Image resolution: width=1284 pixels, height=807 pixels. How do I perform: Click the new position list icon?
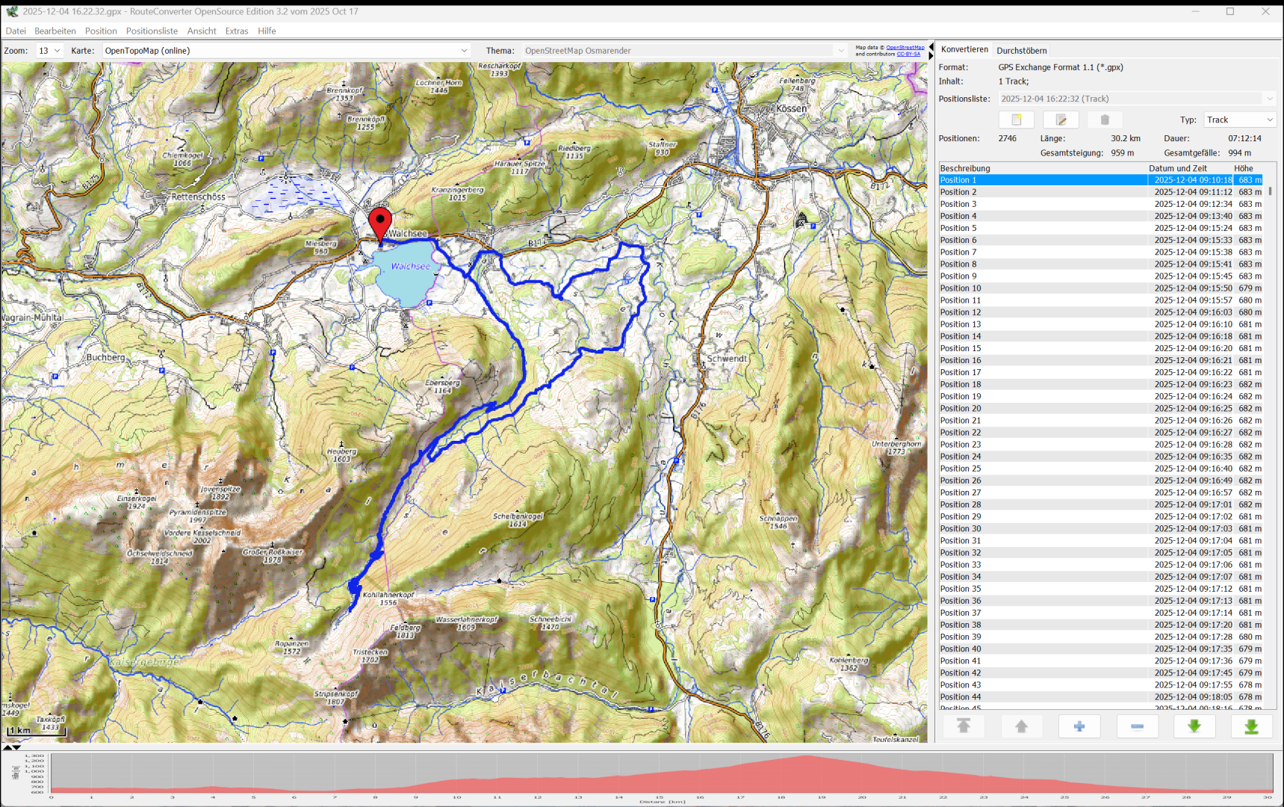[x=1016, y=120]
